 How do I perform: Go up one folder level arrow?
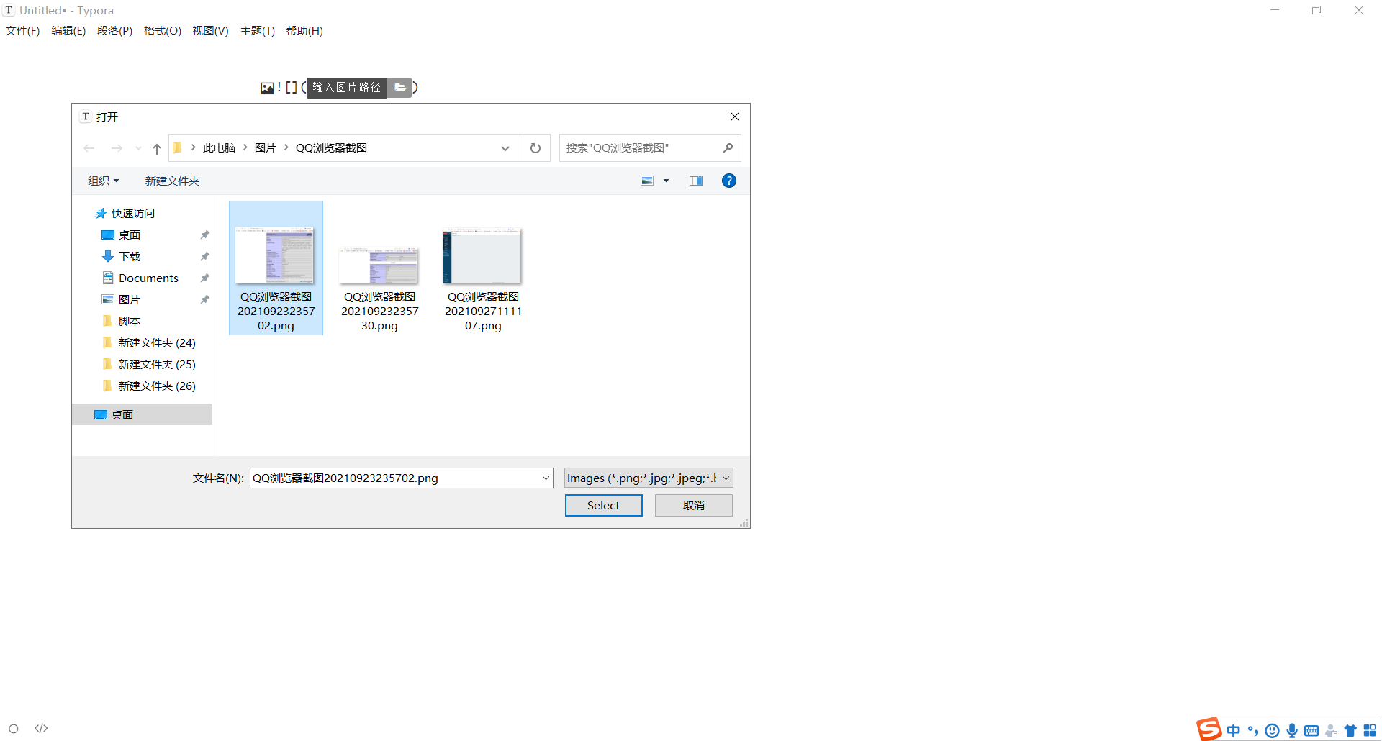click(x=156, y=148)
